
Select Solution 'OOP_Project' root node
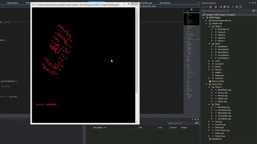[220, 15]
